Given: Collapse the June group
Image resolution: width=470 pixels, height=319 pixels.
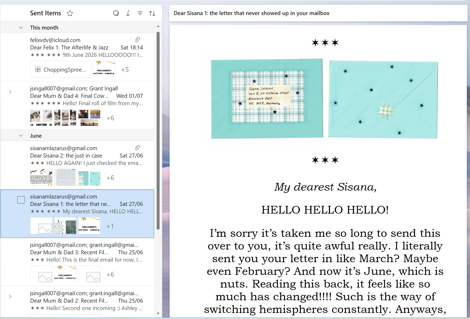Looking at the screenshot, I should pyautogui.click(x=21, y=136).
